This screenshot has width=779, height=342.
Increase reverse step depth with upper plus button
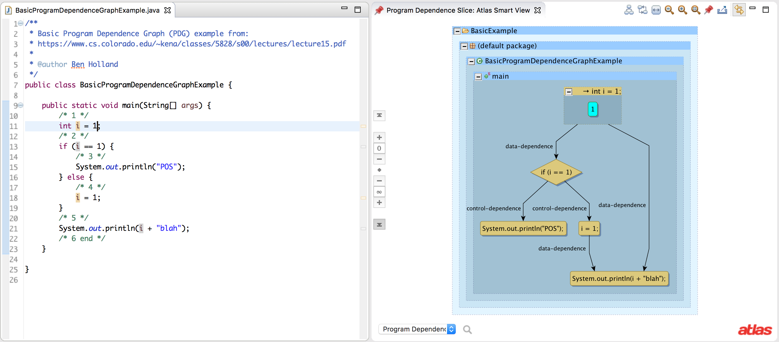379,137
